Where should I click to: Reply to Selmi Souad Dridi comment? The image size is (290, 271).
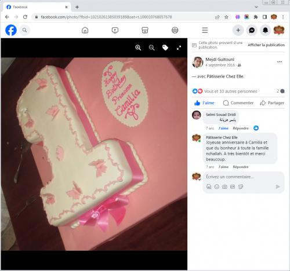241,128
